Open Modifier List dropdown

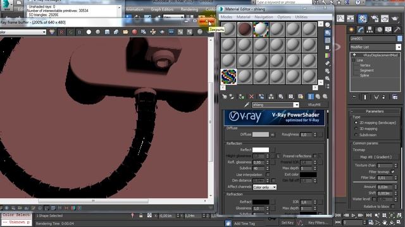tap(399, 47)
